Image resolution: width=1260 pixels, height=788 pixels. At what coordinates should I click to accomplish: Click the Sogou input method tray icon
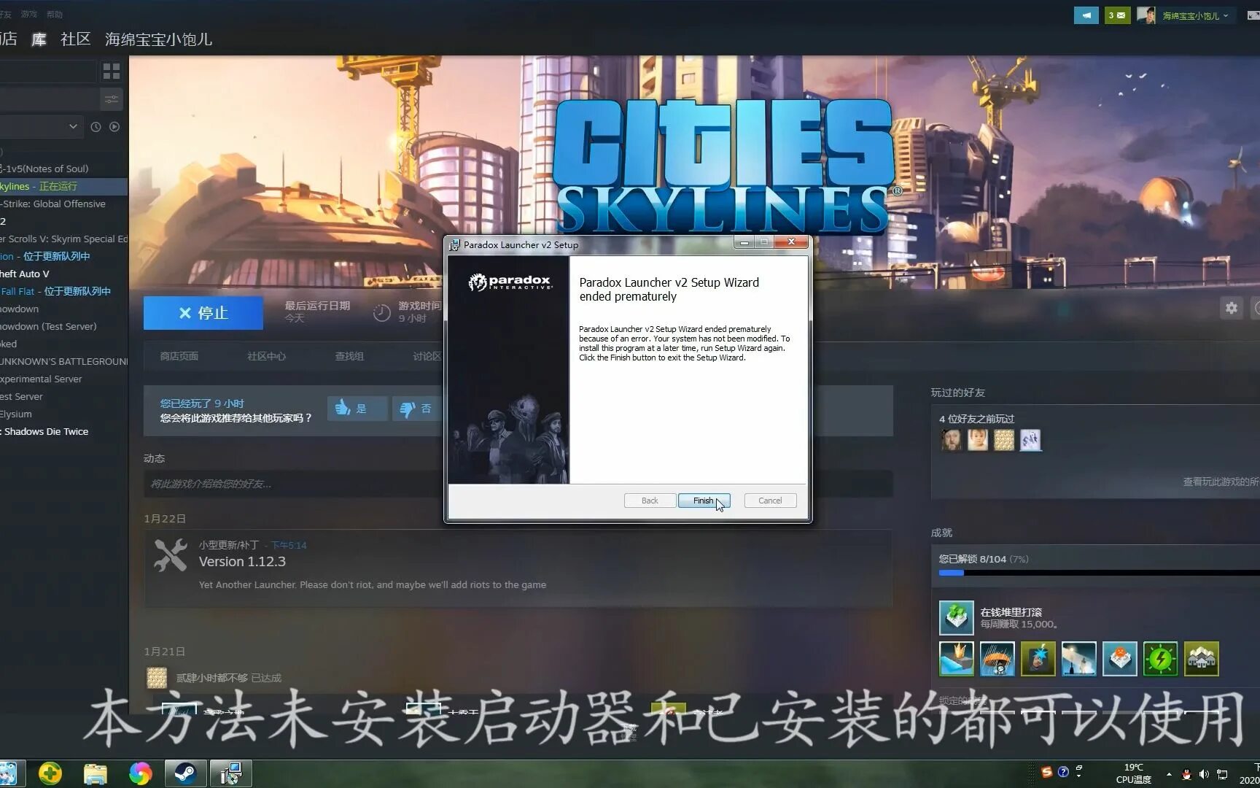point(1046,772)
